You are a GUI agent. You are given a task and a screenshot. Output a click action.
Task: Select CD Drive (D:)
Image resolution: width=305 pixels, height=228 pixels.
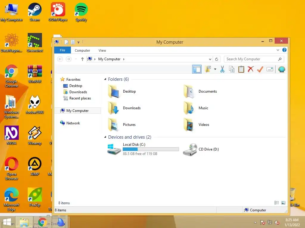click(x=201, y=149)
